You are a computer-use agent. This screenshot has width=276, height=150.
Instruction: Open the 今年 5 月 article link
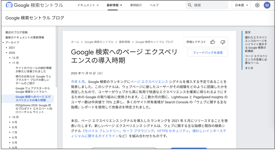click(x=78, y=82)
